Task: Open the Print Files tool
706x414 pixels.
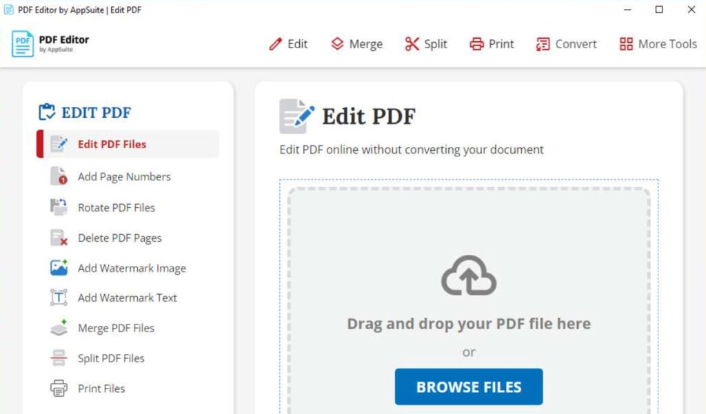Action: point(101,388)
